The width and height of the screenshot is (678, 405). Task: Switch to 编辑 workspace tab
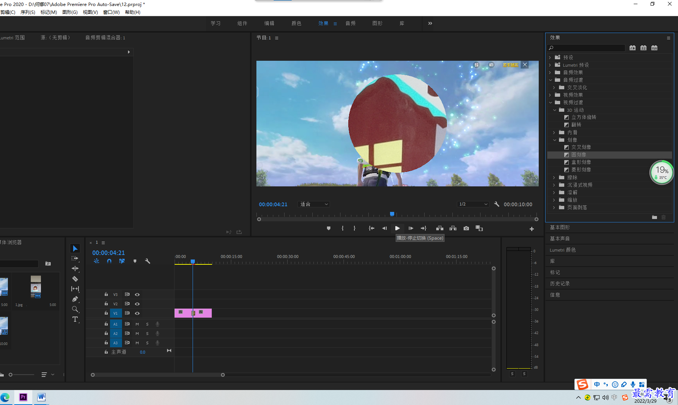pyautogui.click(x=269, y=23)
